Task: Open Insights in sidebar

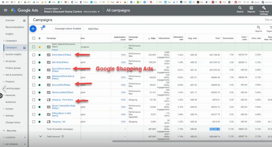Action: point(9,34)
